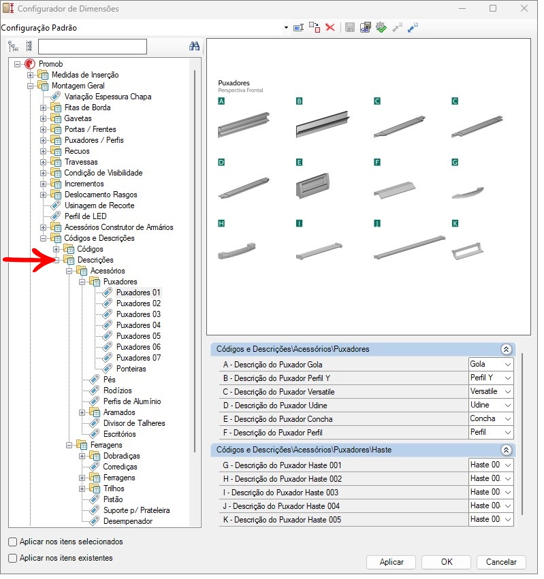Image resolution: width=544 pixels, height=579 pixels.
Task: Click the save with calculator icon
Action: (x=366, y=28)
